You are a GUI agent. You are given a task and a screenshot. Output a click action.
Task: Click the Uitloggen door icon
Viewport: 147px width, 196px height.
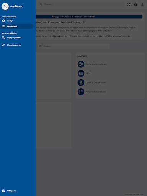[x=3, y=191]
